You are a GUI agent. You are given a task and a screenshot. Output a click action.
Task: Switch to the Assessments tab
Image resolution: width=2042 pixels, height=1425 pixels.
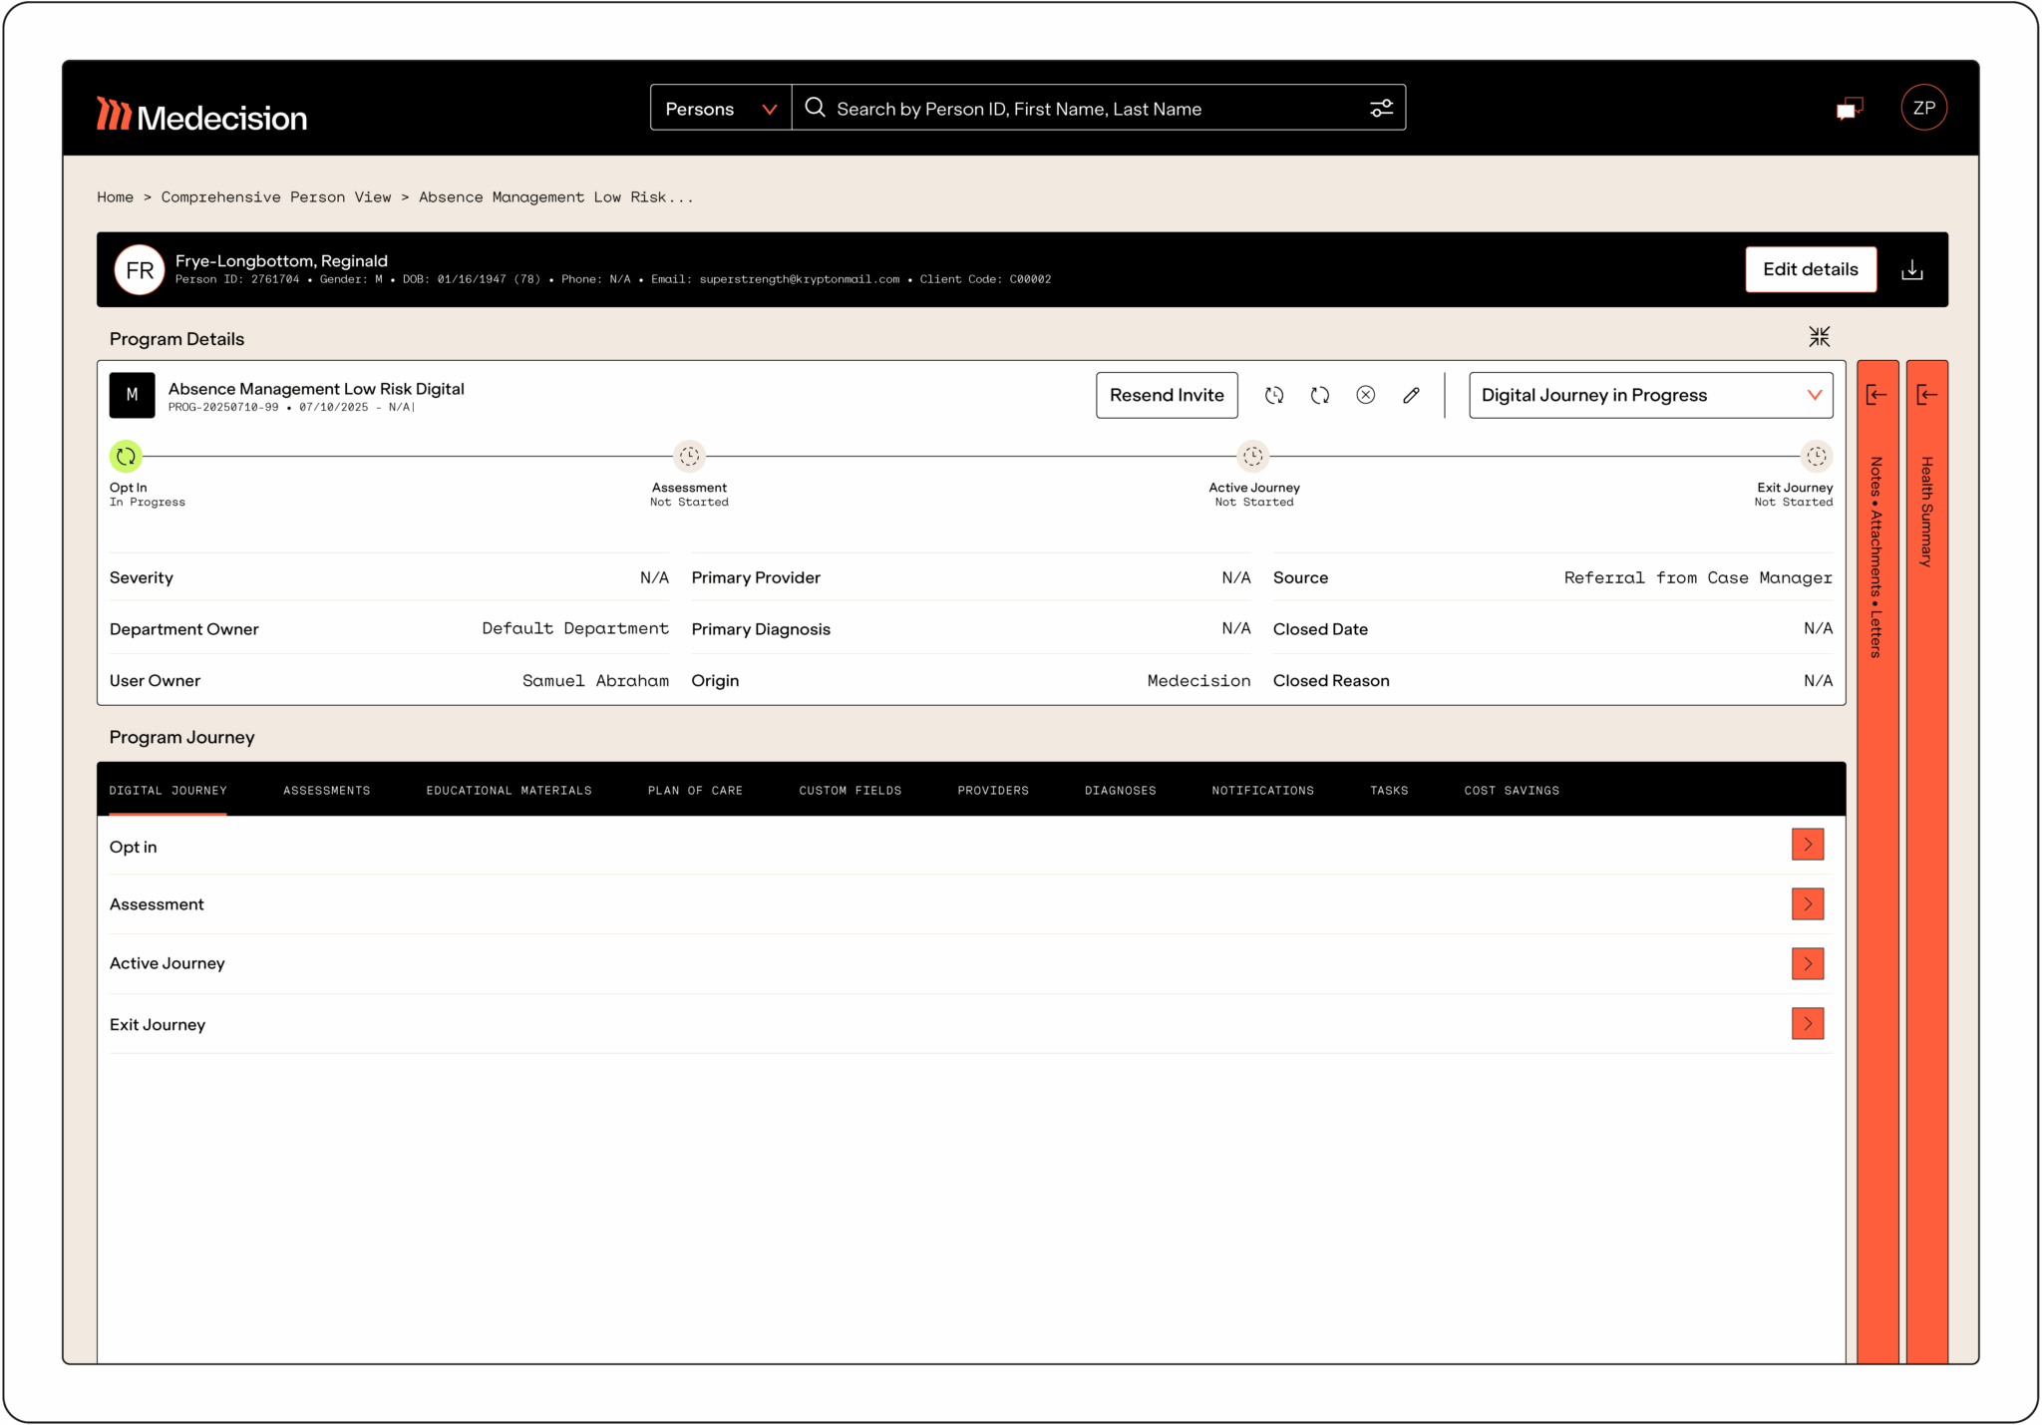point(326,791)
